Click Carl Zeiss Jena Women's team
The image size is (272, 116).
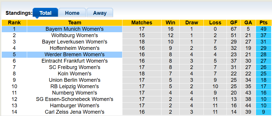click(75, 112)
